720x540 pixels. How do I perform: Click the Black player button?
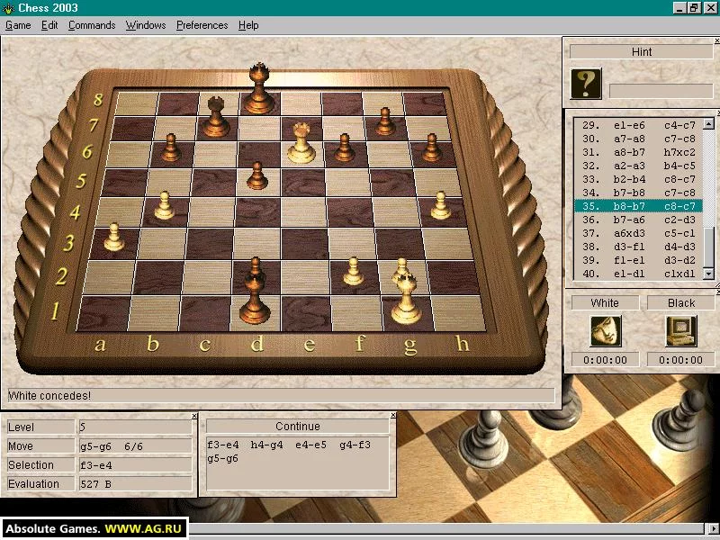click(681, 303)
